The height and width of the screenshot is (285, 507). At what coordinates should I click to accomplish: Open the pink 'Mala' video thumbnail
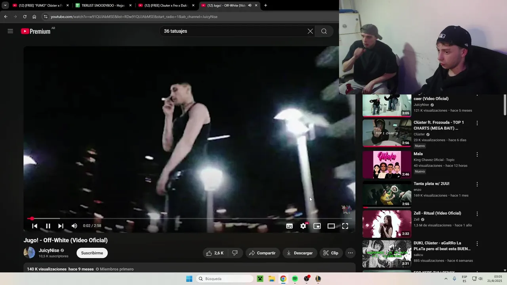387,164
